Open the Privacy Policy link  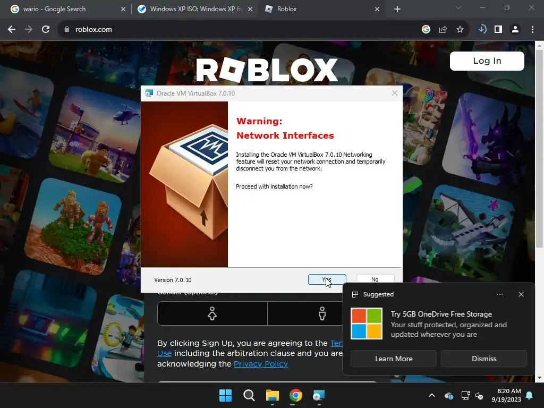[x=260, y=363]
